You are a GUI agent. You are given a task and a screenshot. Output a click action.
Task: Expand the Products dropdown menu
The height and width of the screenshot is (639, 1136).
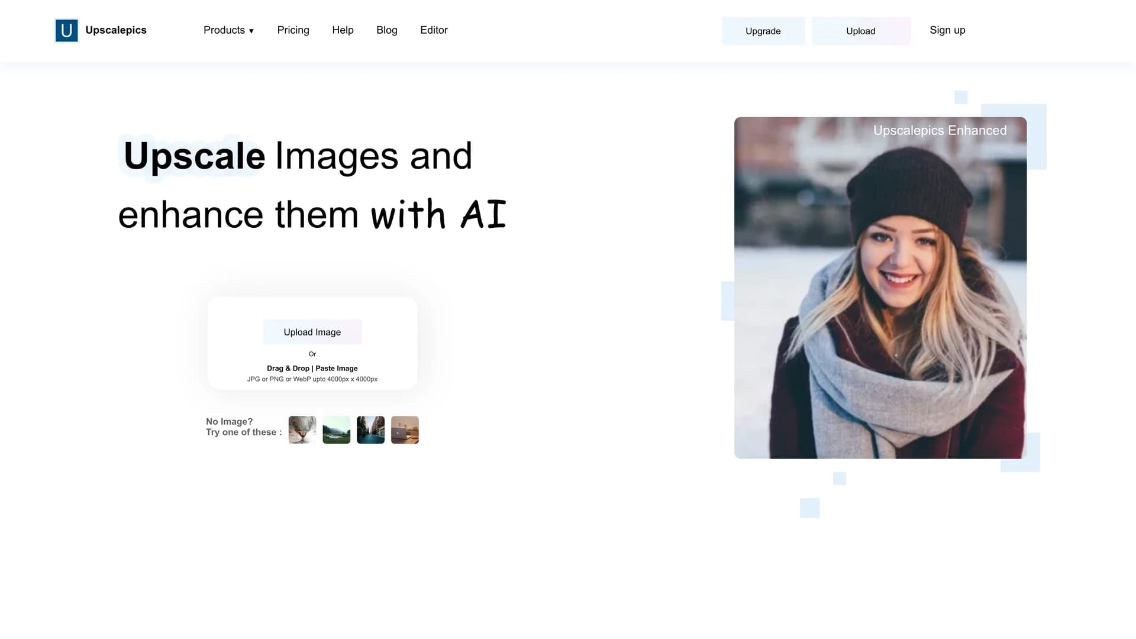pos(228,30)
